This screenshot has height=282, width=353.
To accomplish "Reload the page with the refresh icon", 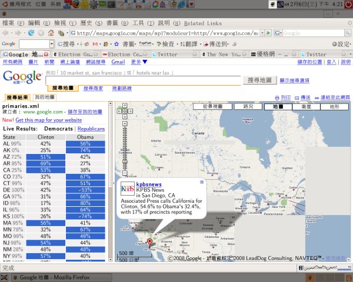I will click(31, 33).
